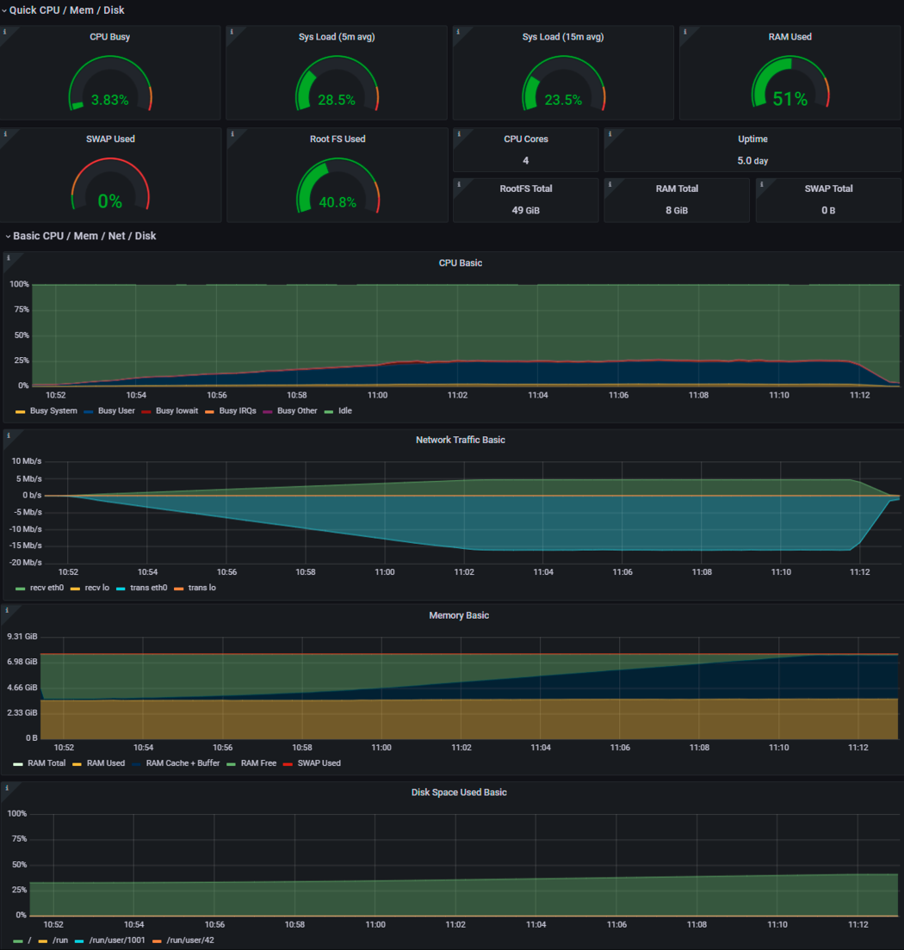This screenshot has width=904, height=950.
Task: Click the Busy User legend color swatch
Action: pyautogui.click(x=89, y=411)
